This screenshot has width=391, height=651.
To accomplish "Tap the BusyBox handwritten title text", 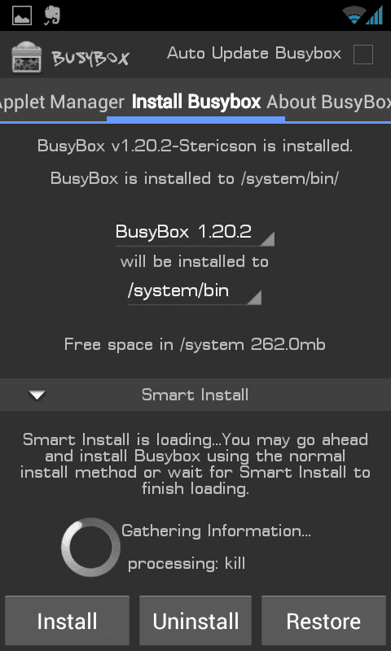I will (x=90, y=59).
